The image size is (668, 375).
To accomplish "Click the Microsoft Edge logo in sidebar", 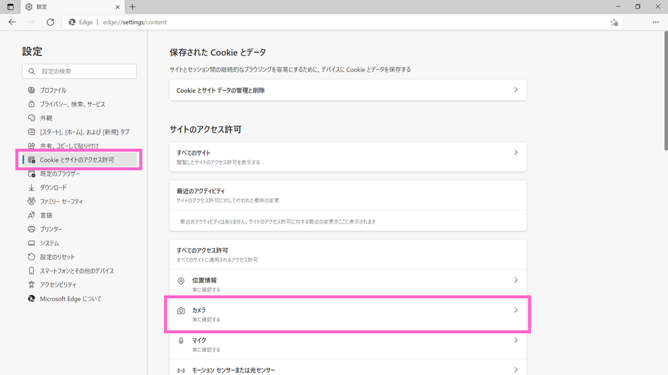I will pyautogui.click(x=31, y=299).
